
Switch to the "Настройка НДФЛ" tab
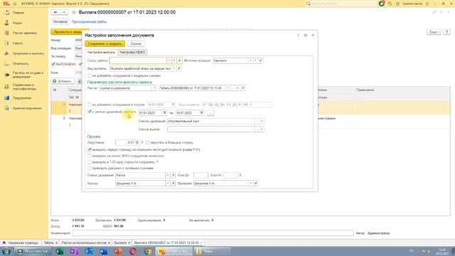[x=132, y=52]
